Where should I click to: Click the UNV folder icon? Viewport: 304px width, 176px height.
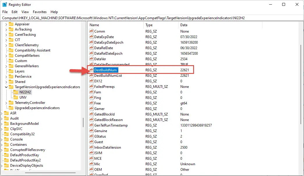16,97
